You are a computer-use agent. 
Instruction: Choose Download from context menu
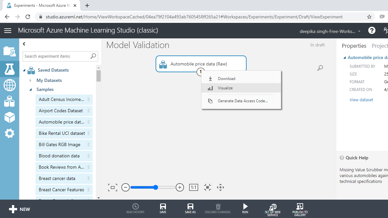pyautogui.click(x=241, y=78)
